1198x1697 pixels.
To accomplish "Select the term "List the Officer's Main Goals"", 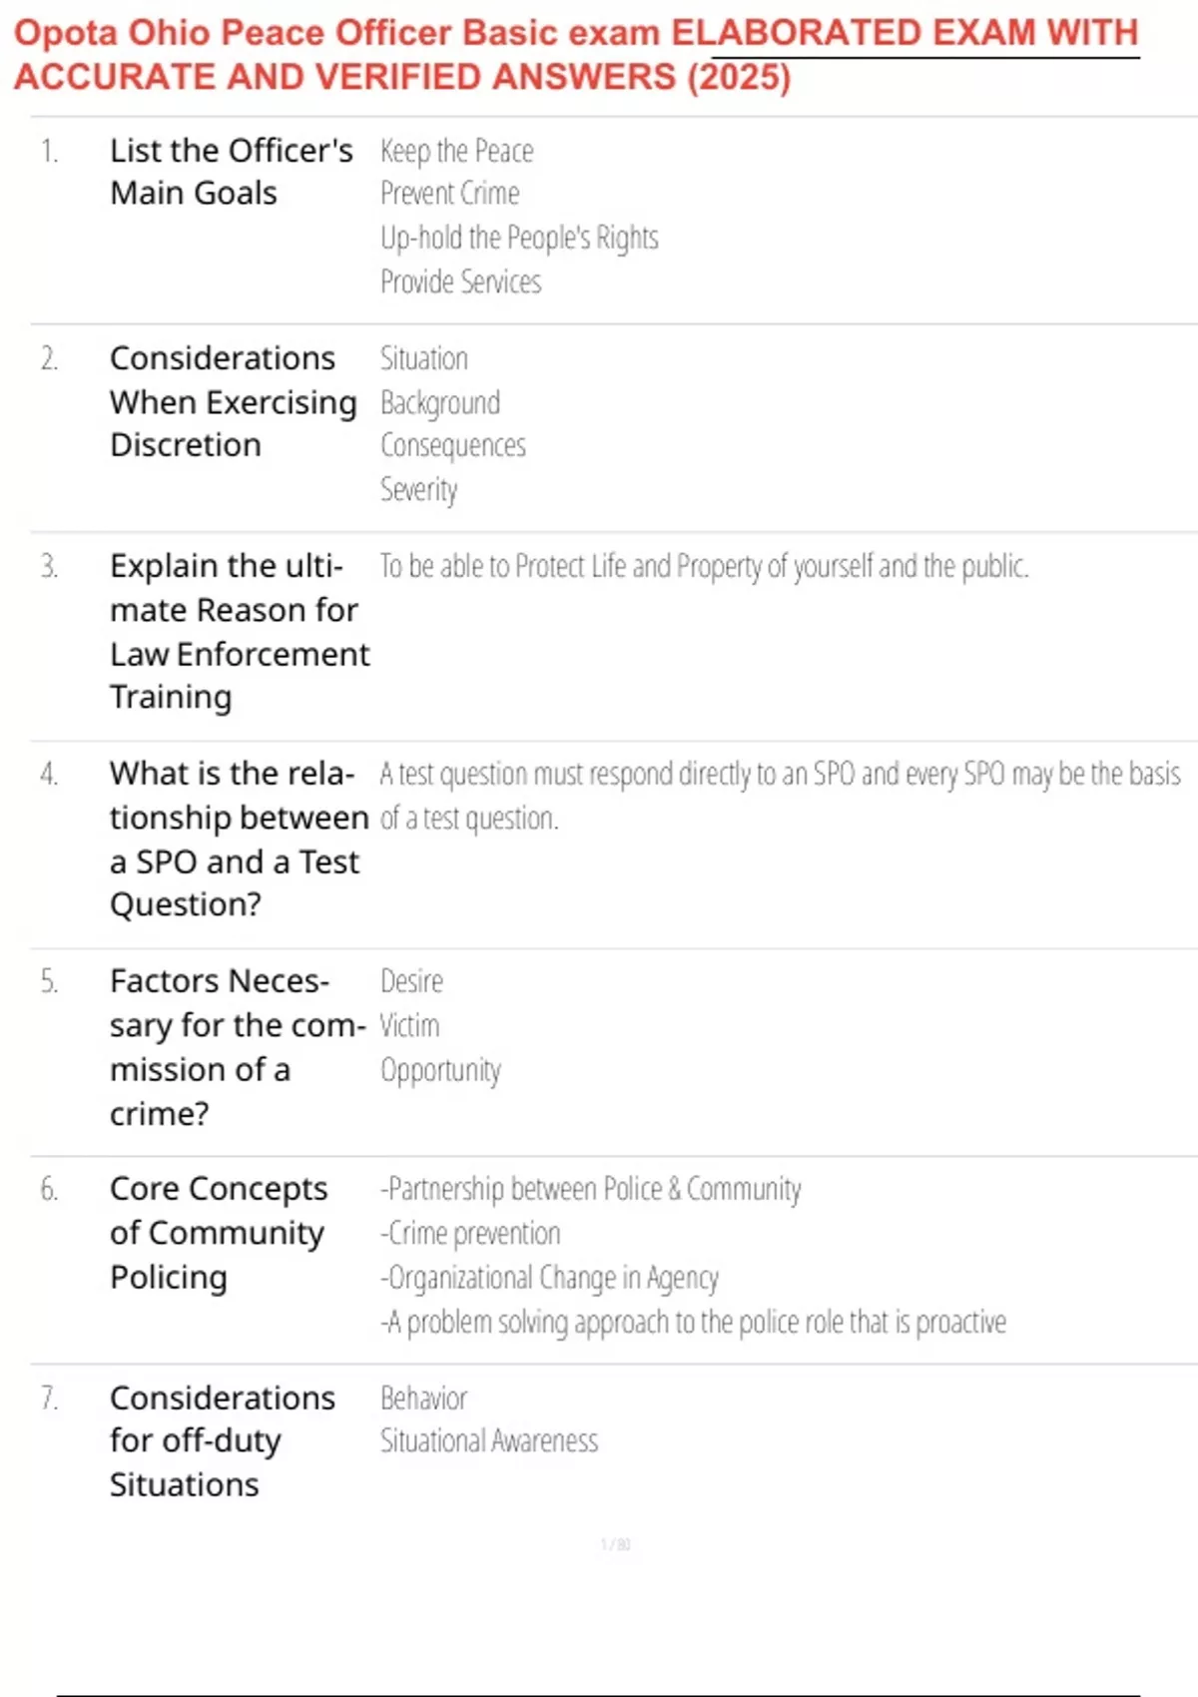I will tap(232, 172).
